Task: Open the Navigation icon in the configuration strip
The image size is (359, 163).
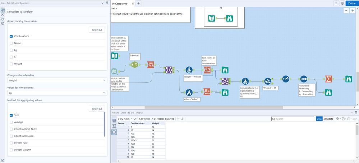Action: pyautogui.click(x=3, y=15)
